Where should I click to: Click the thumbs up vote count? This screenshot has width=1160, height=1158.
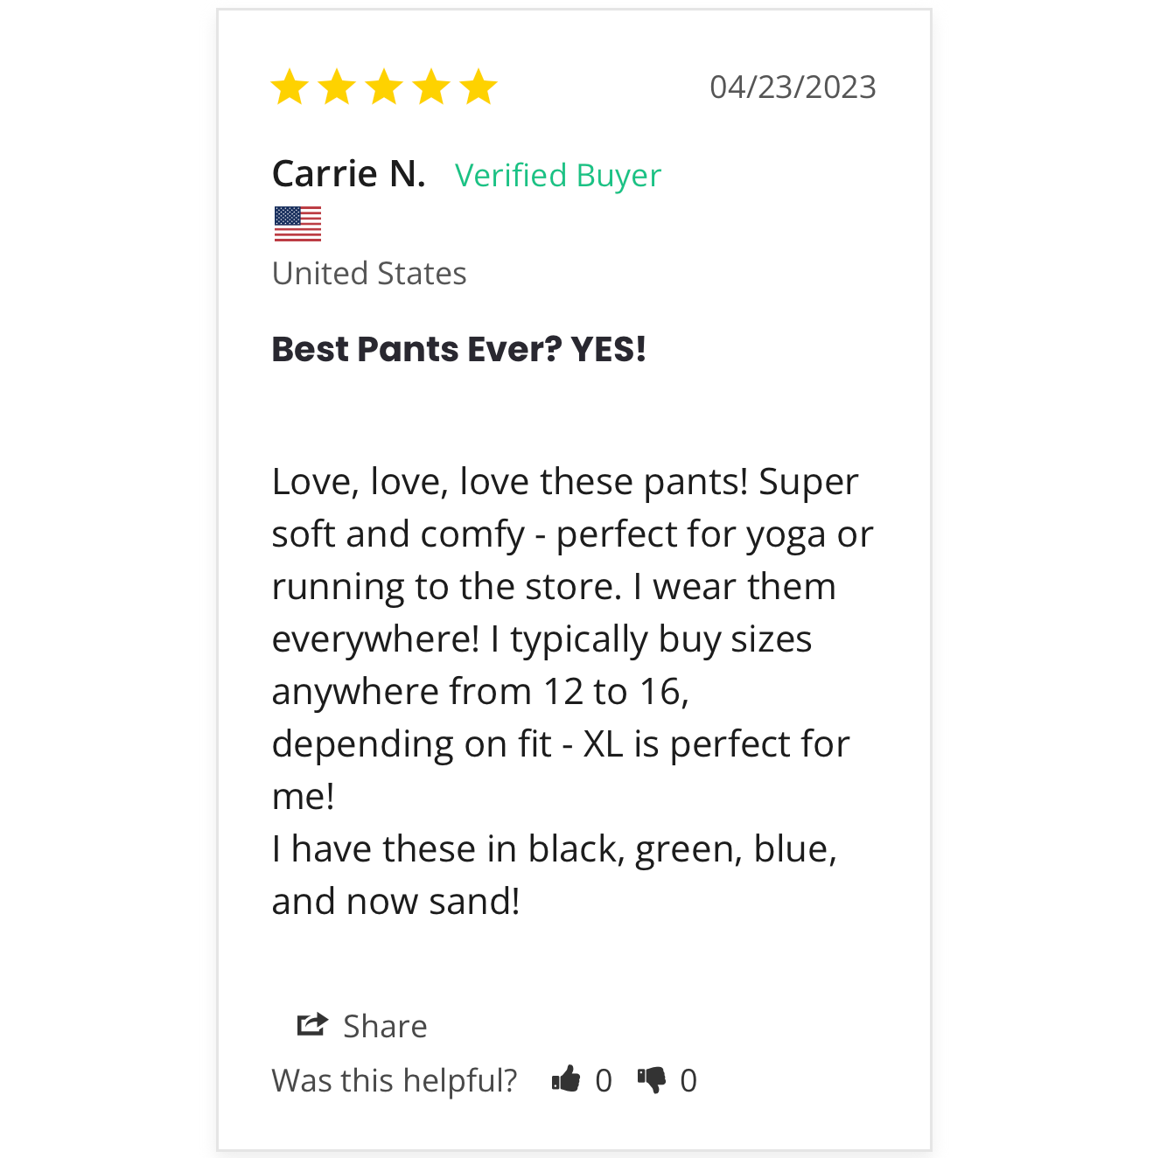[604, 1081]
